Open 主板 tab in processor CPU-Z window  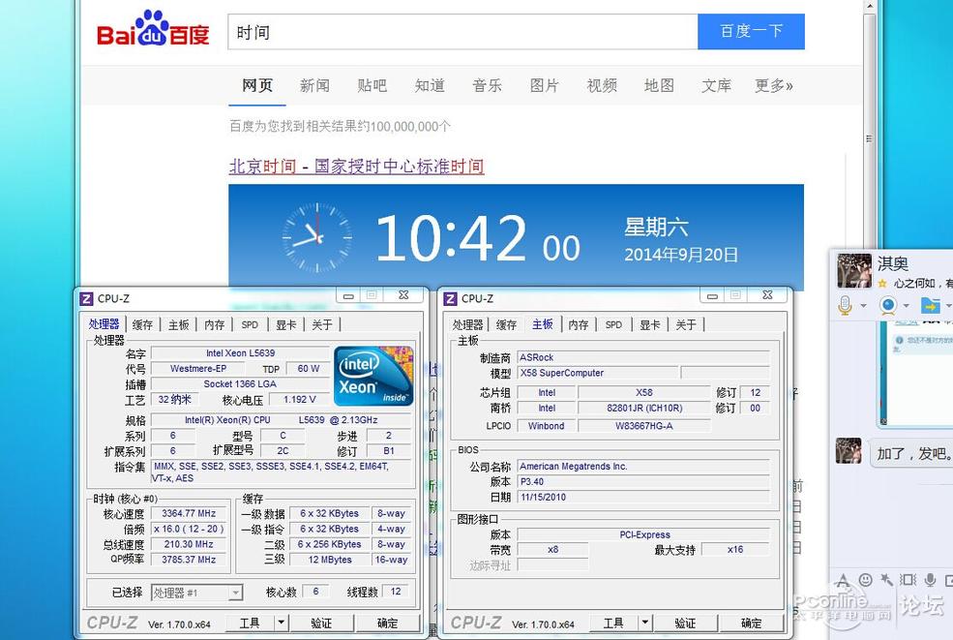click(x=179, y=325)
